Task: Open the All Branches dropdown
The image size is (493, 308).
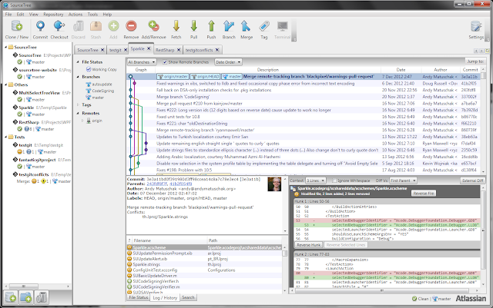Action: [x=142, y=62]
